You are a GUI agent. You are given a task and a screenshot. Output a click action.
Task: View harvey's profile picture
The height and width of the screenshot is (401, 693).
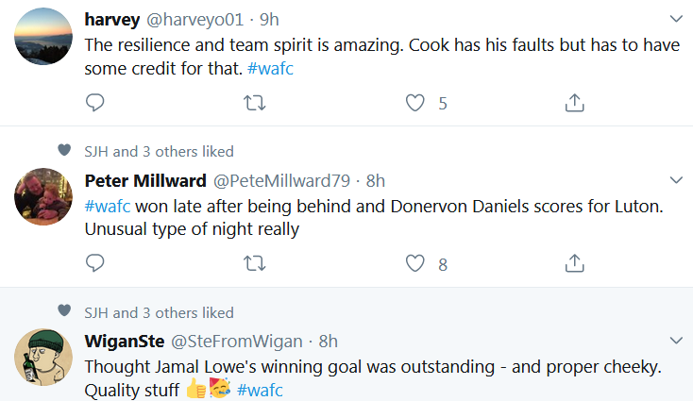(43, 37)
